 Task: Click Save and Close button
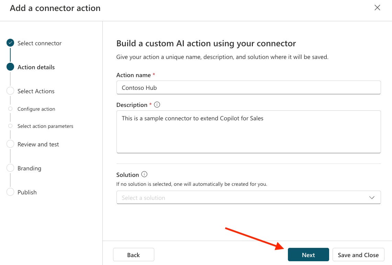358,254
